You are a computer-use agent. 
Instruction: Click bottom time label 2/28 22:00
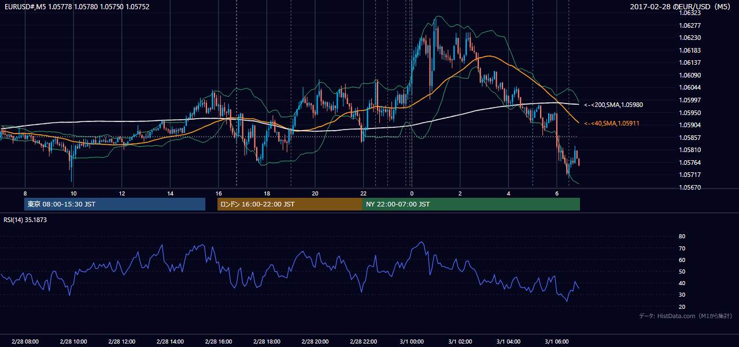tap(363, 341)
